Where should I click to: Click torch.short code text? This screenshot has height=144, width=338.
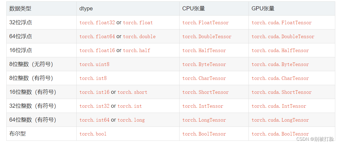point(132,92)
